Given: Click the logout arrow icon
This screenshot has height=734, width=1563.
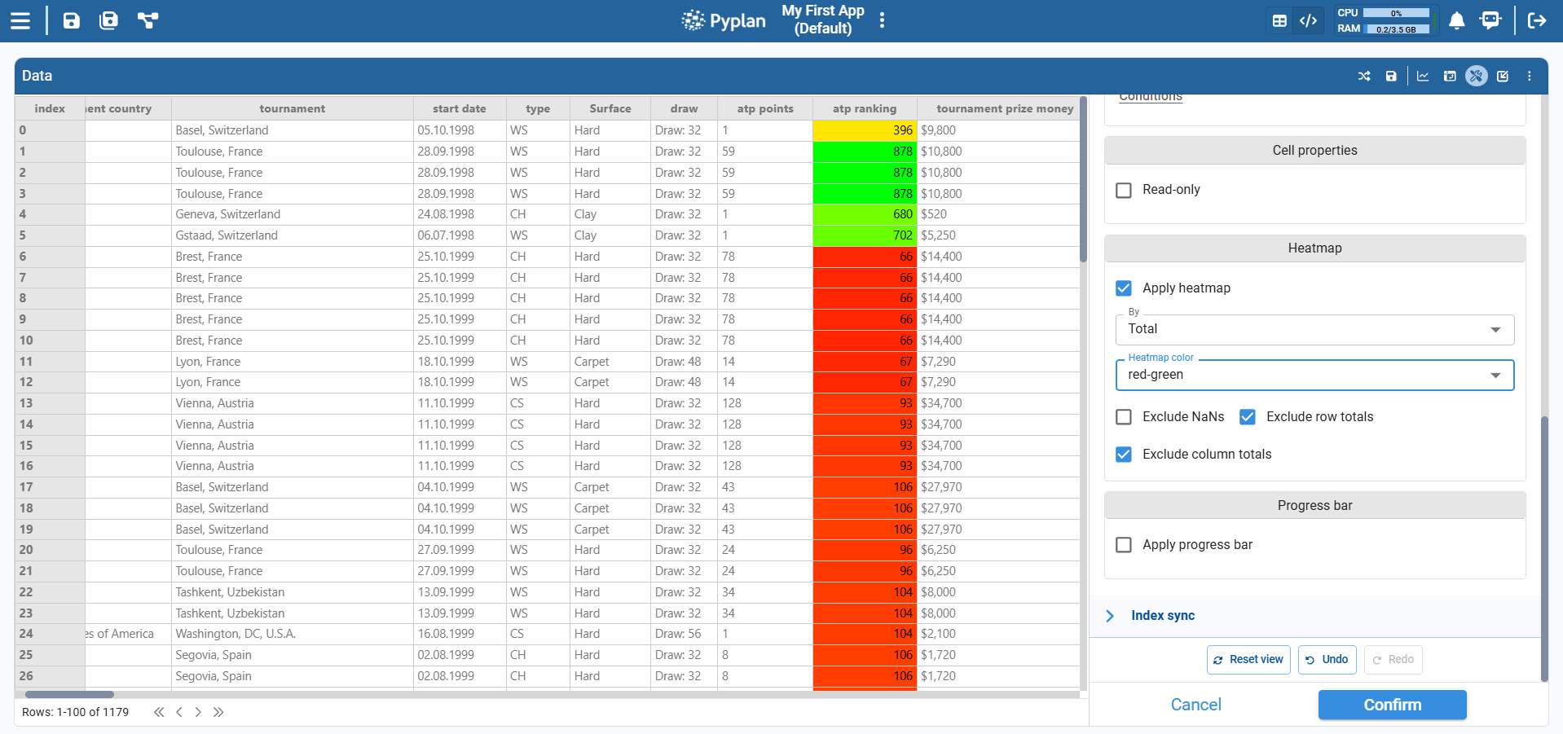Looking at the screenshot, I should click(1536, 20).
